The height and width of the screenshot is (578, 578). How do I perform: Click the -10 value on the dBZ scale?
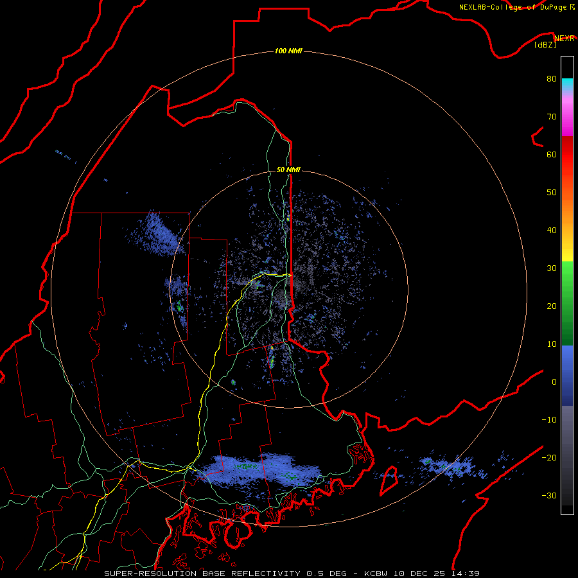click(549, 420)
